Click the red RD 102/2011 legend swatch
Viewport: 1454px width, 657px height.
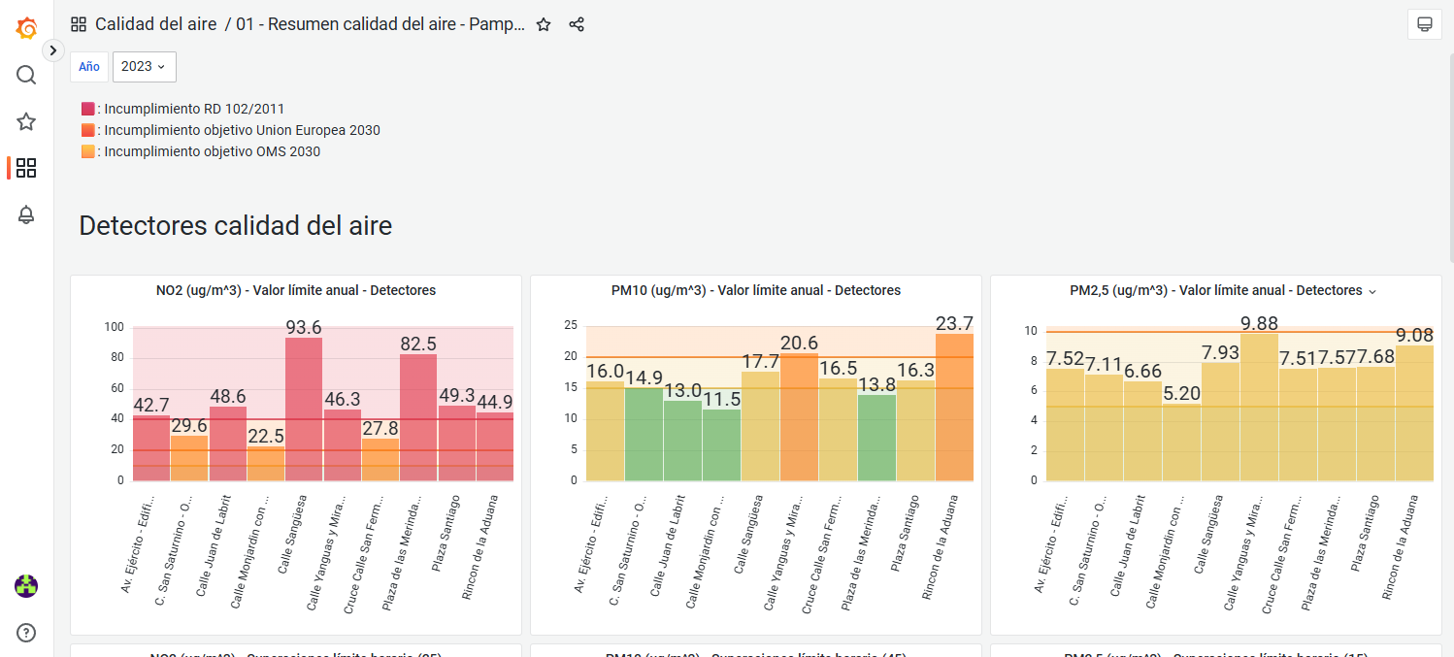(88, 109)
